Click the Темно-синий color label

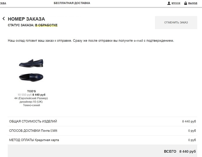pos(31,105)
